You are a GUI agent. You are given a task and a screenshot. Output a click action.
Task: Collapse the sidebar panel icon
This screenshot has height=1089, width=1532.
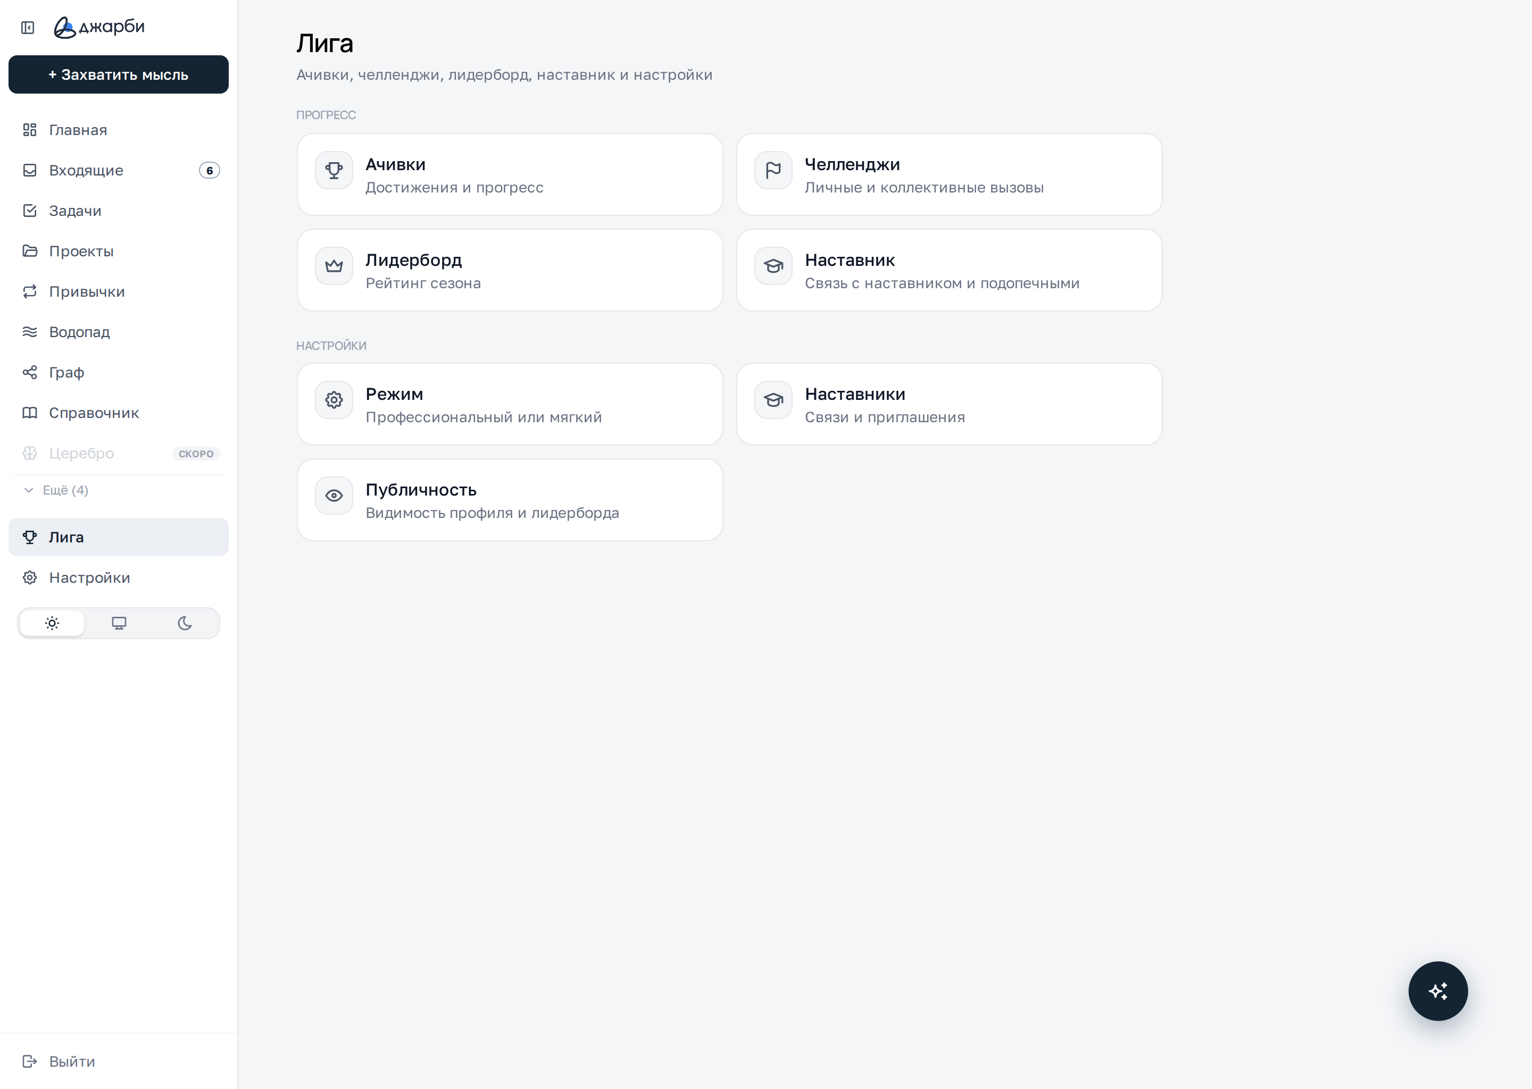28,28
